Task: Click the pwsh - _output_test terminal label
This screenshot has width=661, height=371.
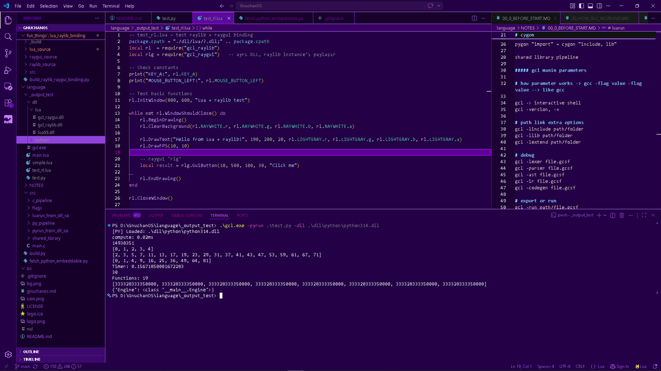Action: click(573, 215)
